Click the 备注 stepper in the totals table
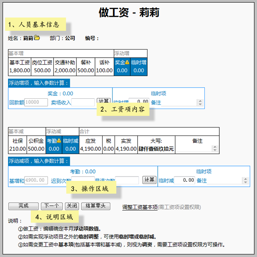This screenshot has width=257, height=257. 215,149
